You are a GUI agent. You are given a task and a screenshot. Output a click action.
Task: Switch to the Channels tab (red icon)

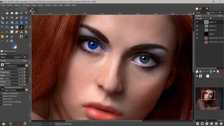[x=200, y=9]
